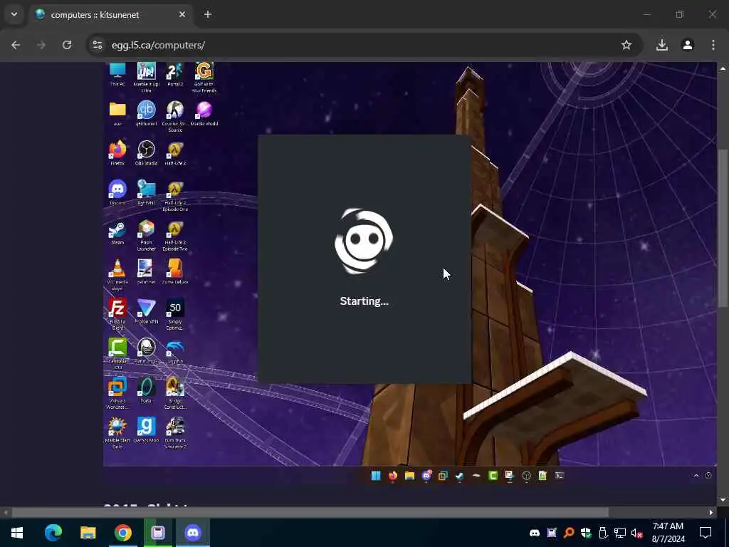This screenshot has height=547, width=729.
Task: Click the Dolphin emulator icon in the image
Action: (x=175, y=351)
